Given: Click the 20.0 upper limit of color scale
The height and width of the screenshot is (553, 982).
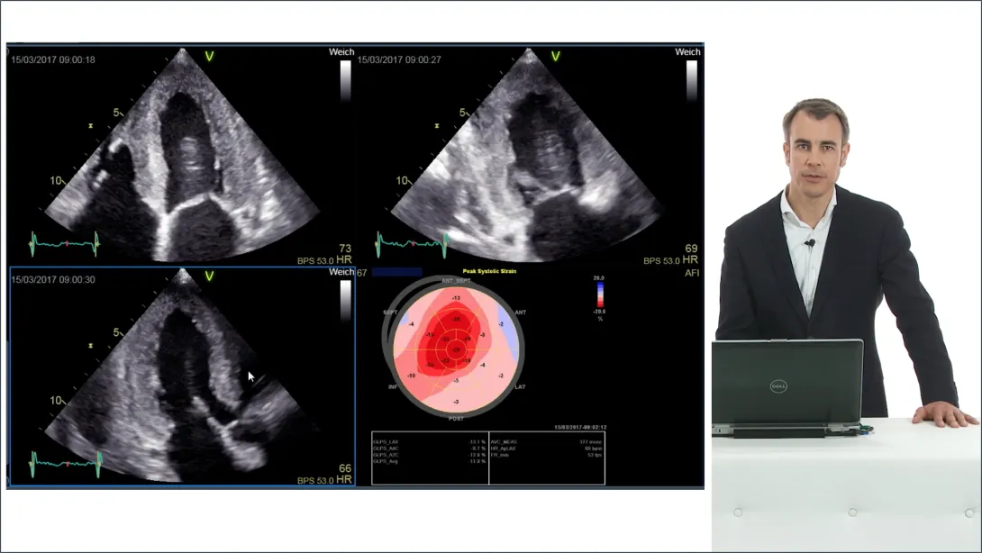Looking at the screenshot, I should click(599, 277).
